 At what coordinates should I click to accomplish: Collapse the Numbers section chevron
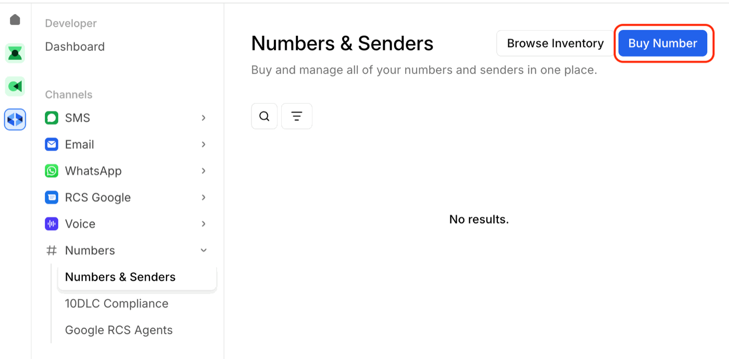[204, 250]
